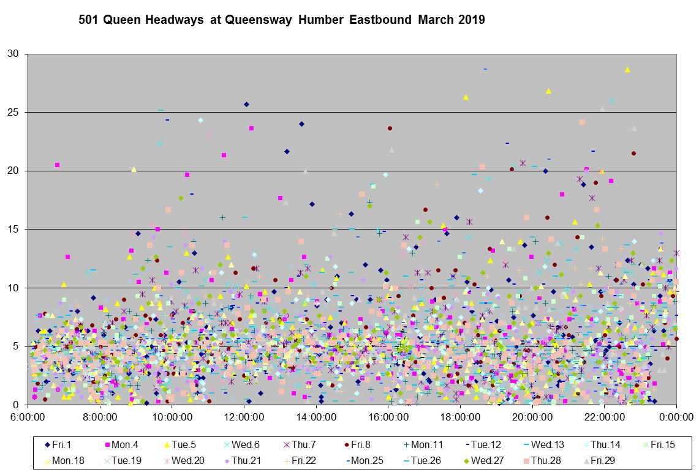Screen dimensions: 699x475
Task: Click the Thu.7 purple asterisk legend marker
Action: pos(286,445)
